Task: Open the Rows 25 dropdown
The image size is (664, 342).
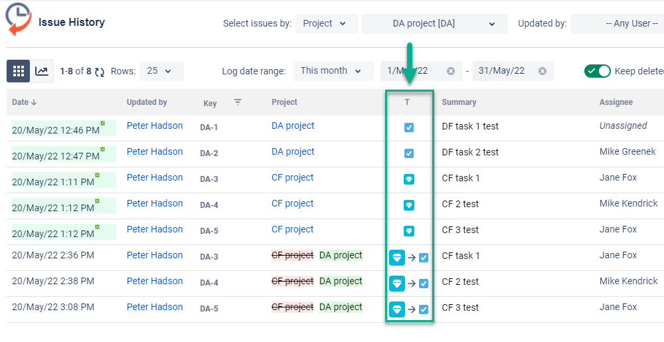Action: pos(161,70)
